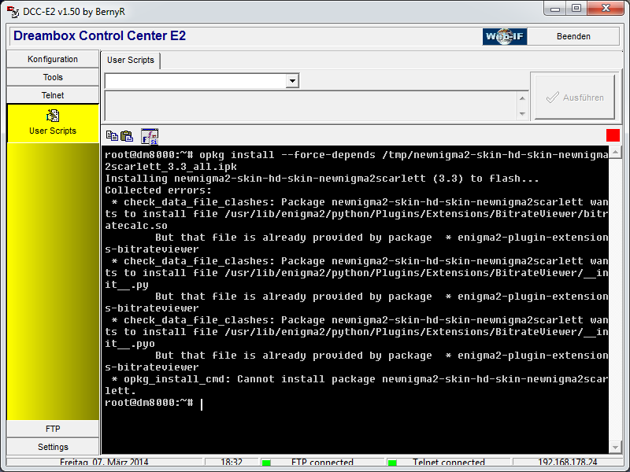Viewport: 630px width, 472px height.
Task: Click the red stop square above terminal
Action: click(613, 135)
